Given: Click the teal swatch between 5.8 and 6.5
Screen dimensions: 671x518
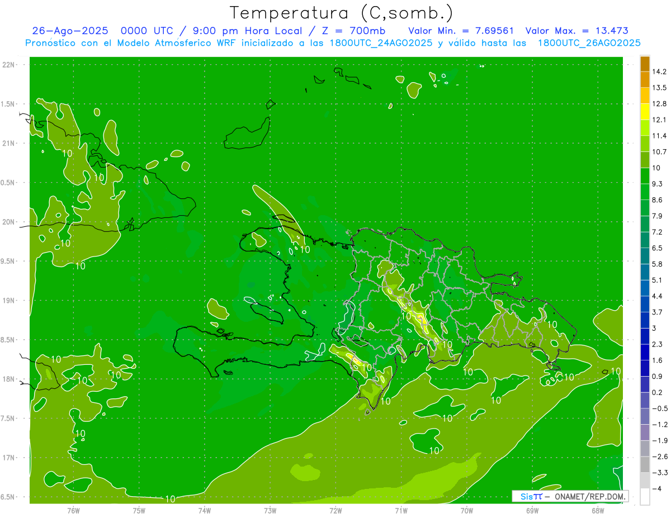Looking at the screenshot, I should (x=645, y=255).
